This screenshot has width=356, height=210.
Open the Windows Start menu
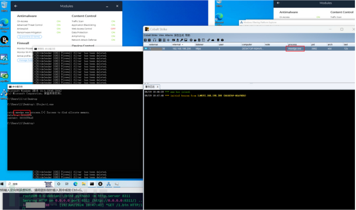3,184
